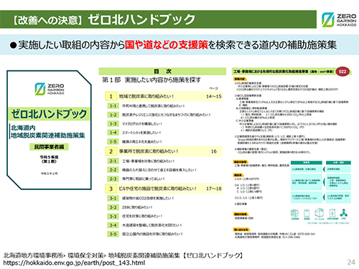Screen dimensions: 359x269
Task: Open the hokkaido.env.go.jp URL link
Action: click(74, 263)
